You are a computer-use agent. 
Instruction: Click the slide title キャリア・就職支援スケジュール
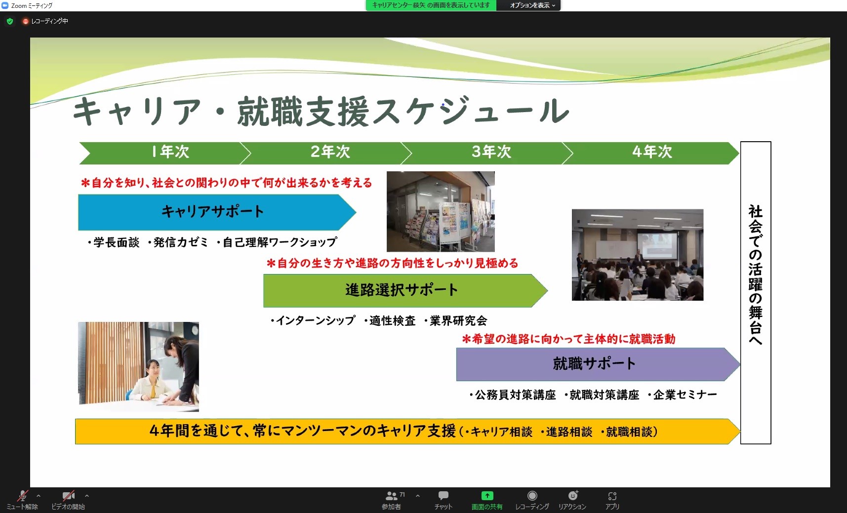tap(321, 112)
